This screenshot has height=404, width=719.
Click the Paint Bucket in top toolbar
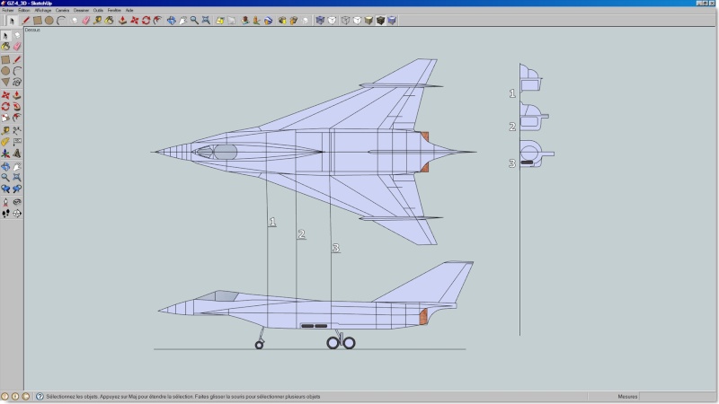click(x=109, y=20)
